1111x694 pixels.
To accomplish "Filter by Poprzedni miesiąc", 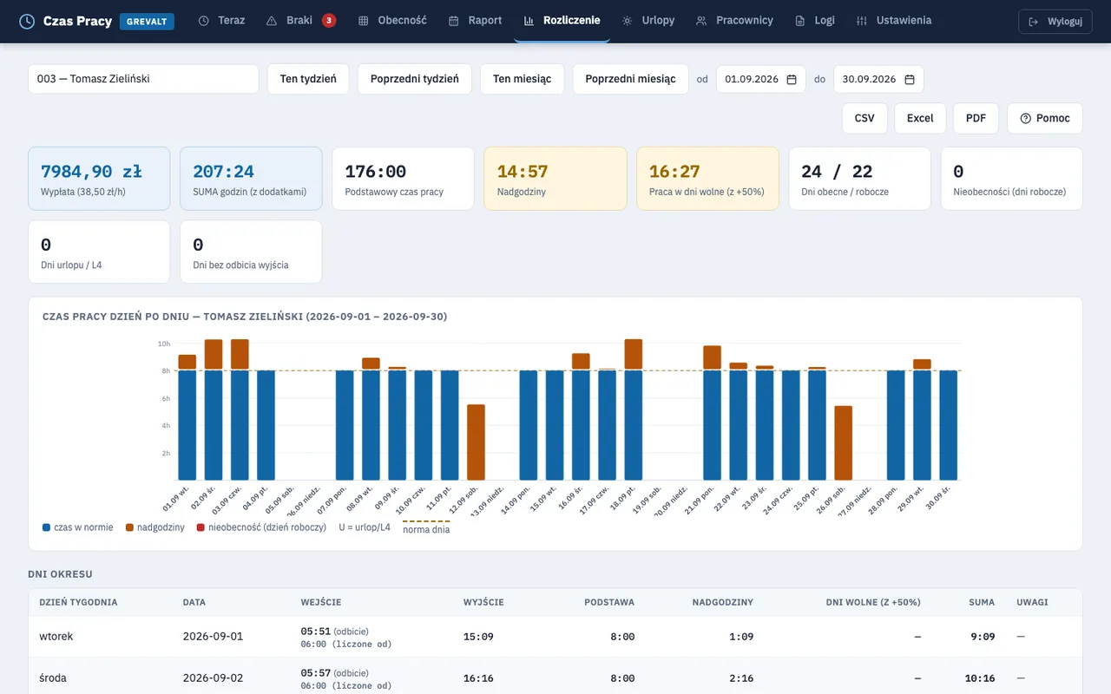I will click(x=631, y=79).
